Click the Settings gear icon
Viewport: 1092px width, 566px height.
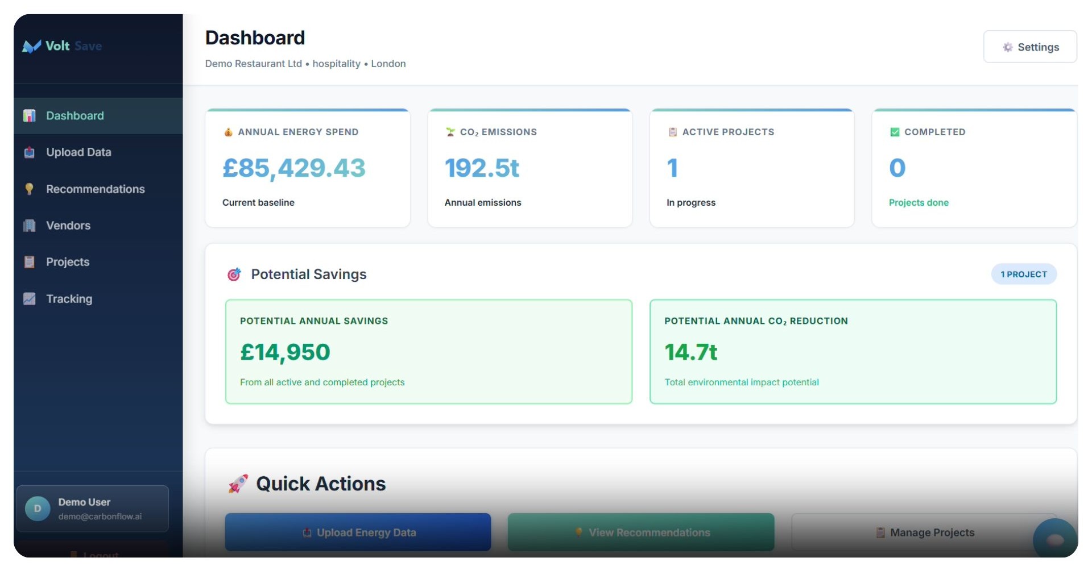coord(1007,47)
